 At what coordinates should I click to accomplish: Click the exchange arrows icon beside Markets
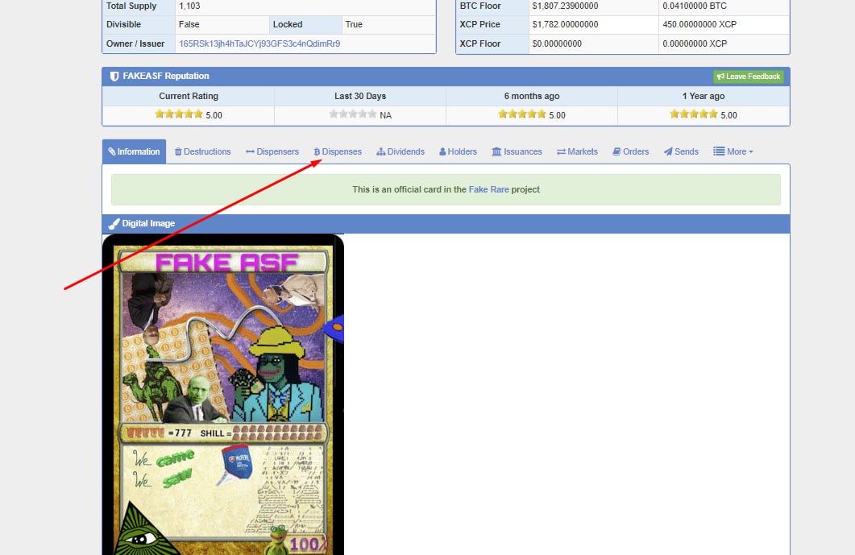pos(561,151)
